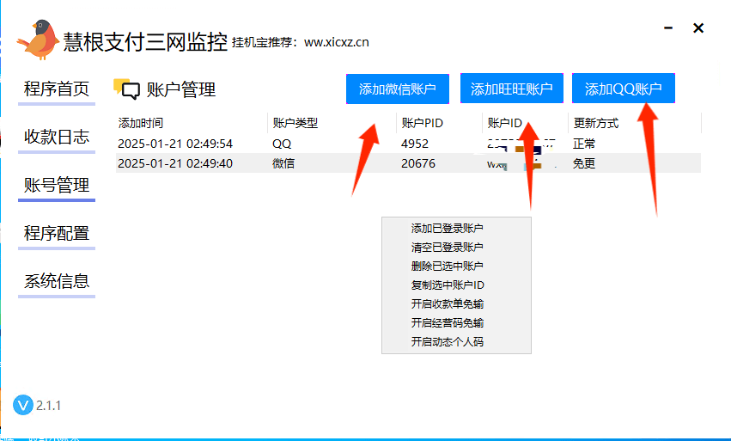
Task: Open the 程序首页 tab
Action: (57, 89)
